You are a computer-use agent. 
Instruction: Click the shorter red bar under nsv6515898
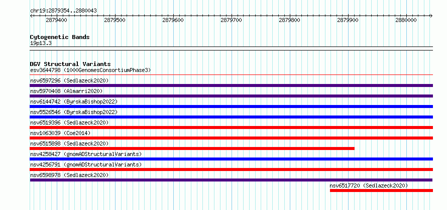192,148
